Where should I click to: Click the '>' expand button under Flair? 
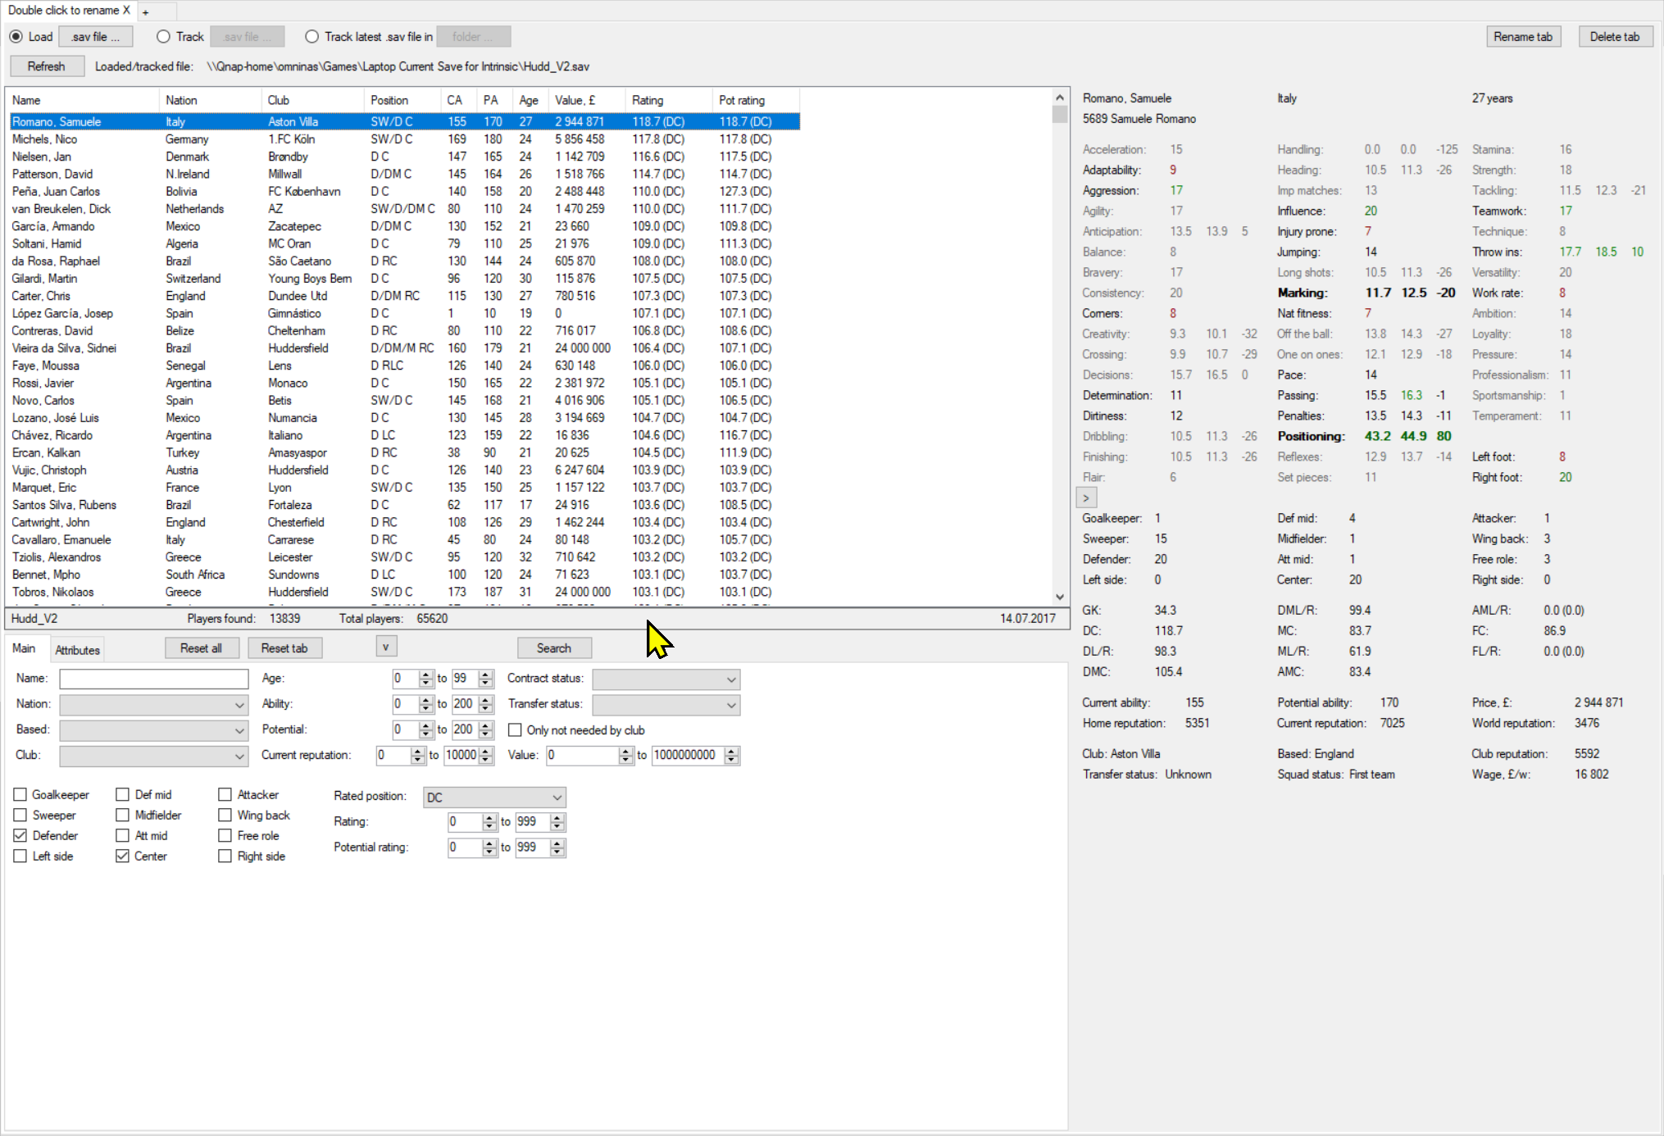coord(1086,498)
